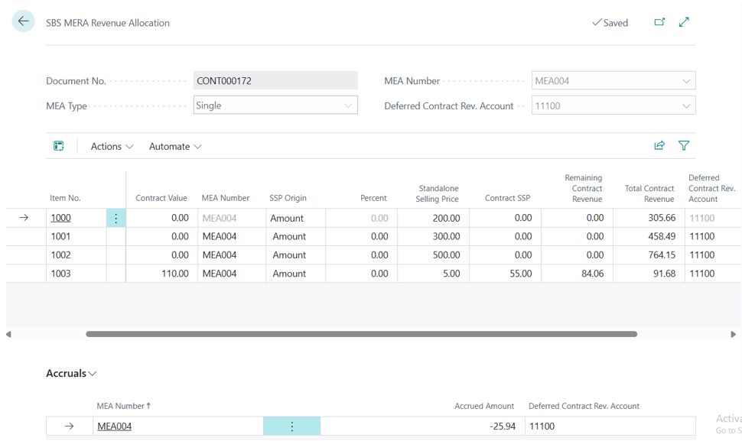Click the expand to full screen icon
The height and width of the screenshot is (441, 742).
pos(684,22)
